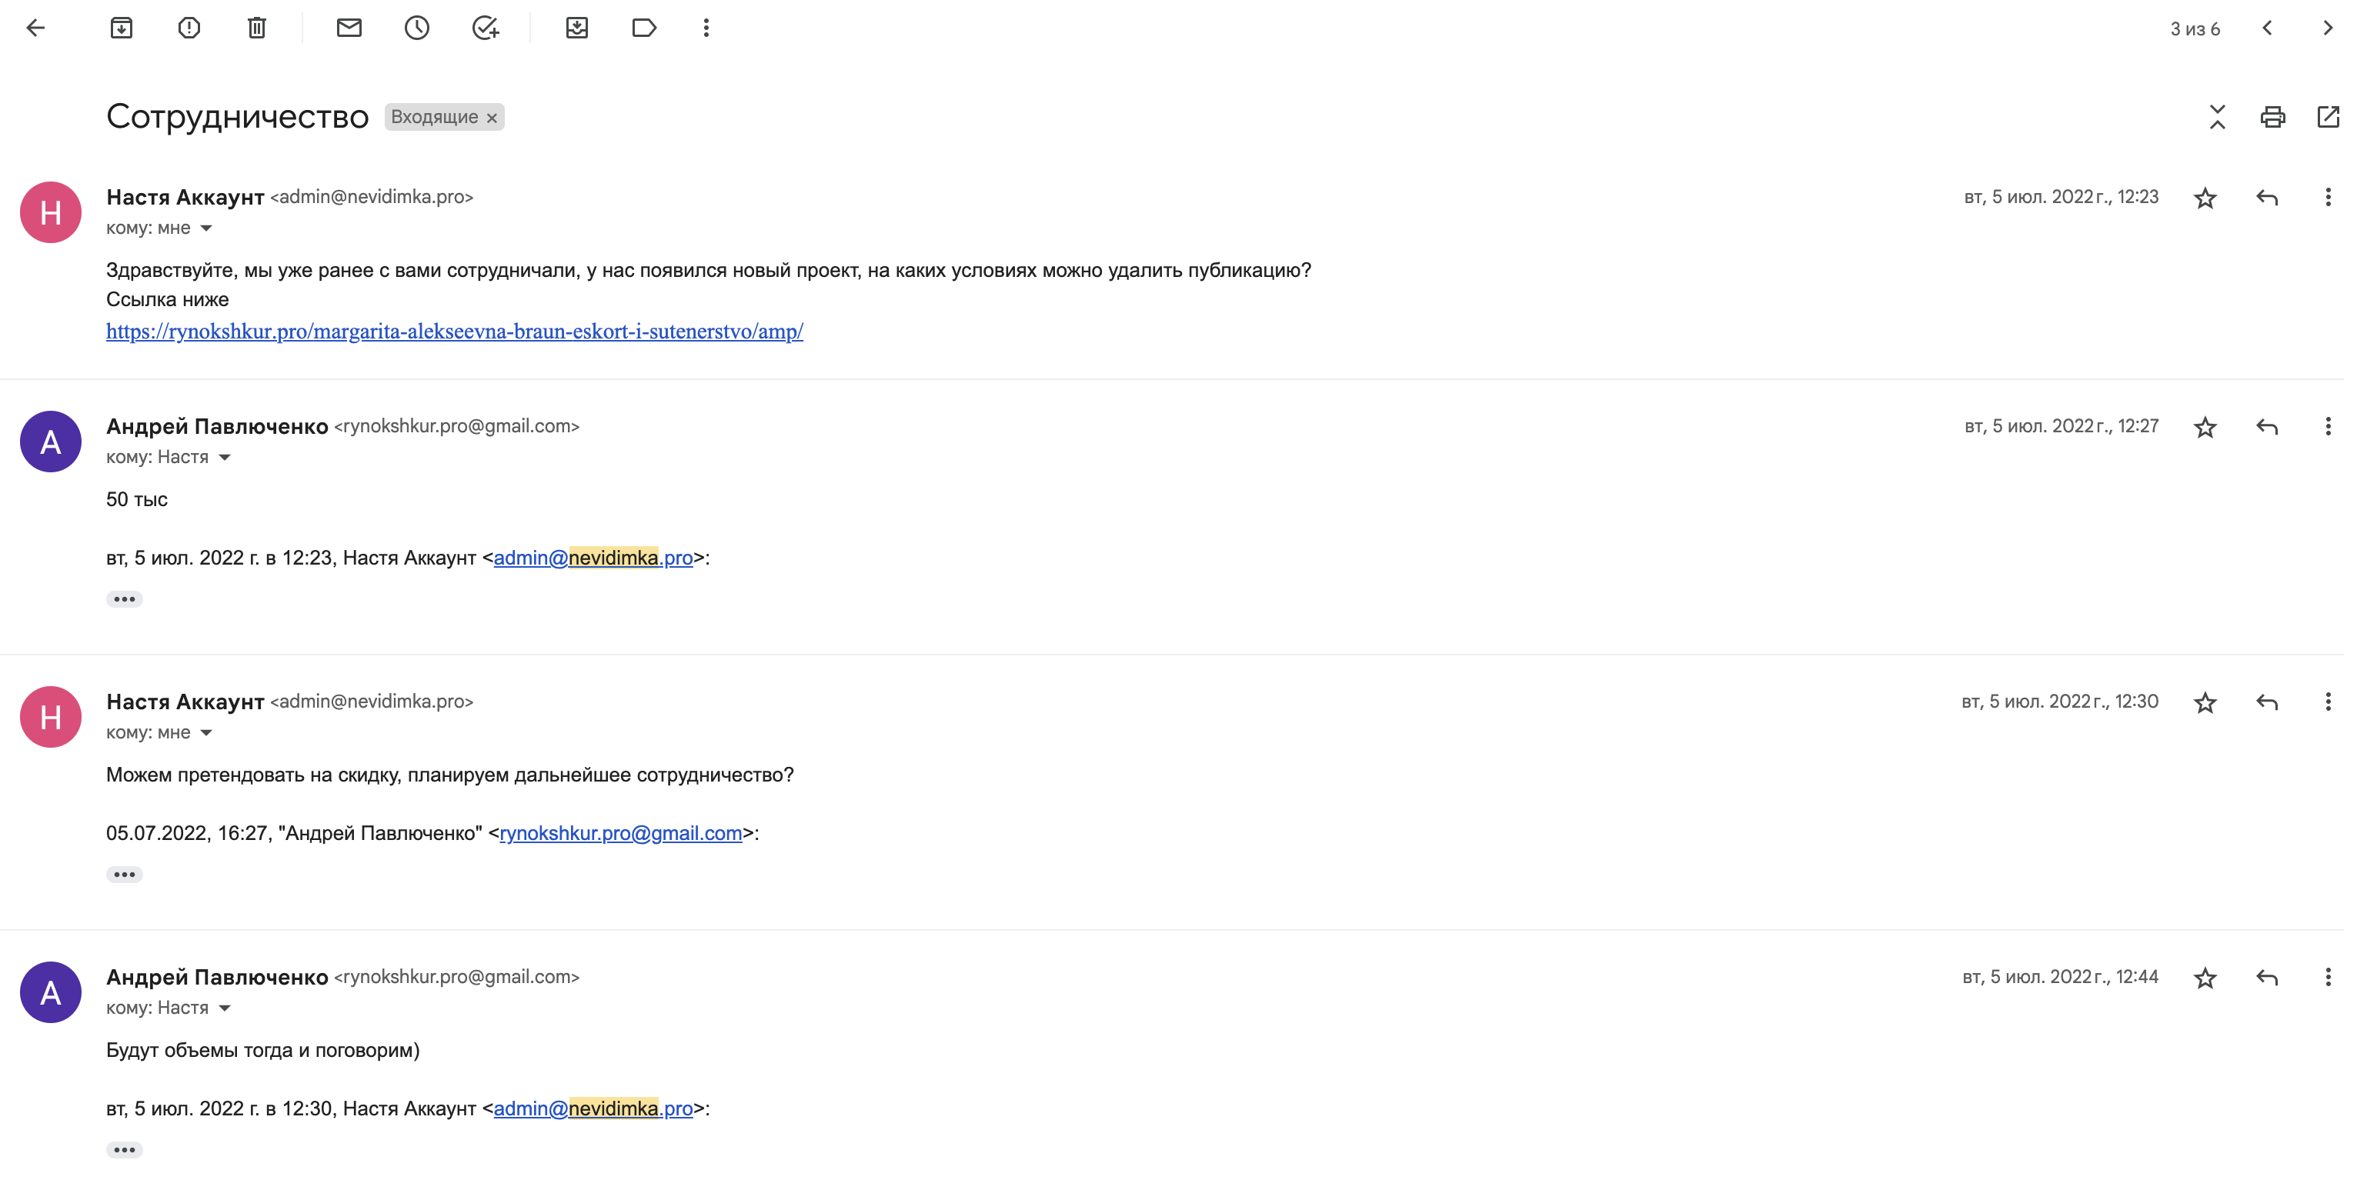Open the rynokshkur.pro publication link
The width and height of the screenshot is (2367, 1180).
coord(455,332)
